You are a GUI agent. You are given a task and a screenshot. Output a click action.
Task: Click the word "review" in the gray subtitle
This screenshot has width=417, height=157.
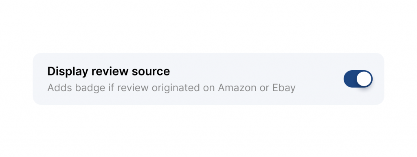(x=133, y=88)
